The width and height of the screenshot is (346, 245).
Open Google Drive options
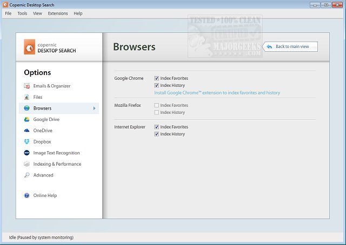click(46, 119)
